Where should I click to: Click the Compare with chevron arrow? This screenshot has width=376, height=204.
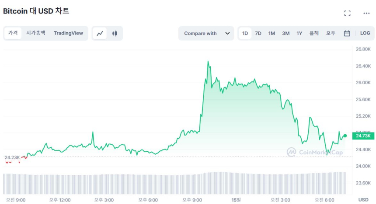click(x=227, y=33)
